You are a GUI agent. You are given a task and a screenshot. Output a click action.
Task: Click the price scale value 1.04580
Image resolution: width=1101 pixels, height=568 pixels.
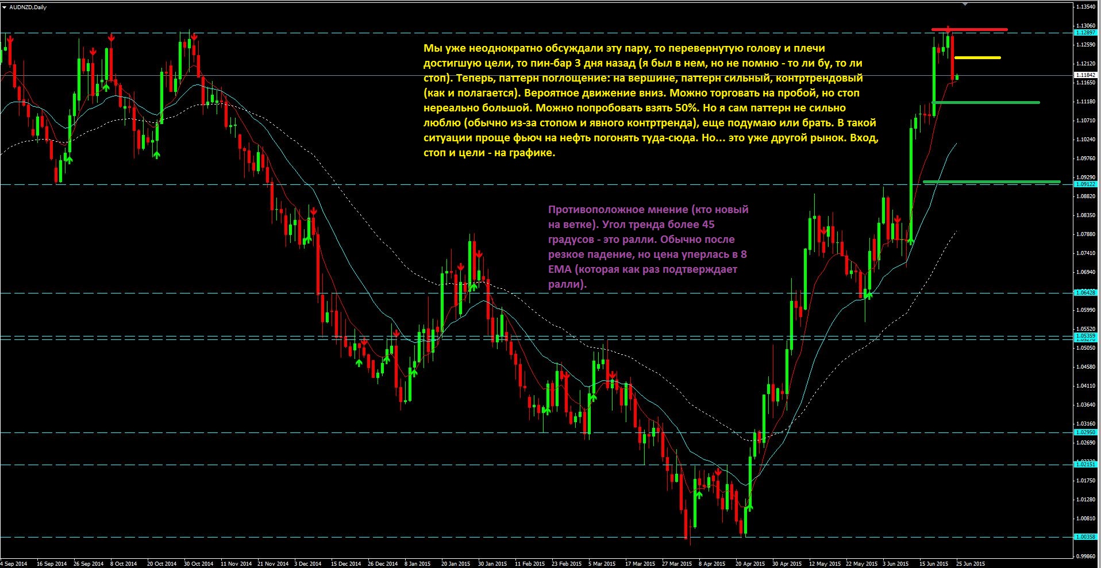pos(1085,367)
